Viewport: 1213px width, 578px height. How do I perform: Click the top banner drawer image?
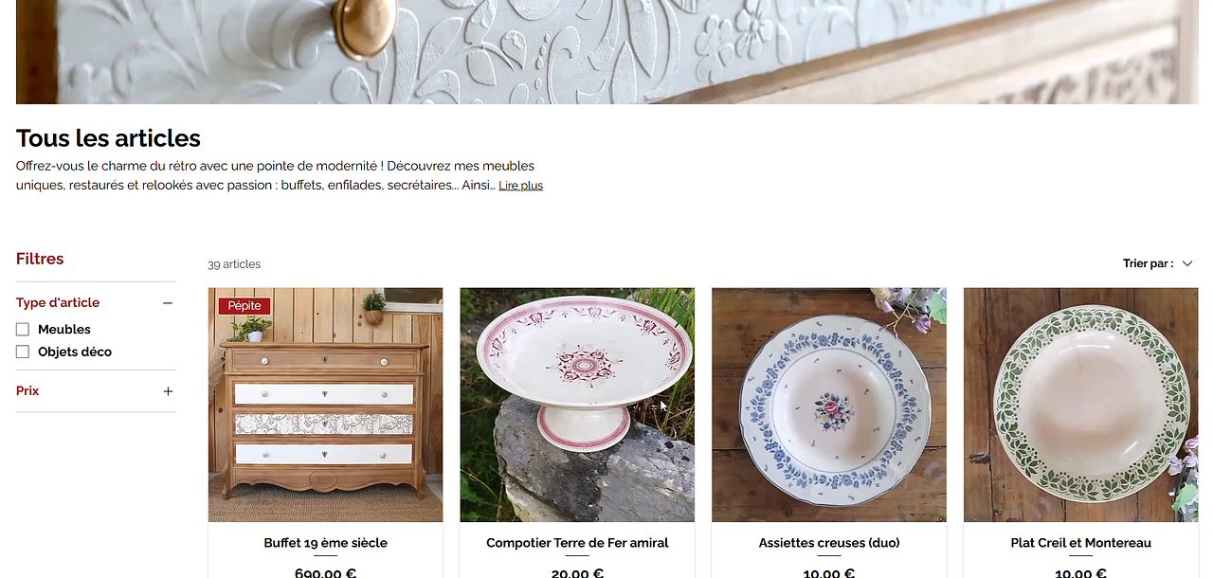607,52
